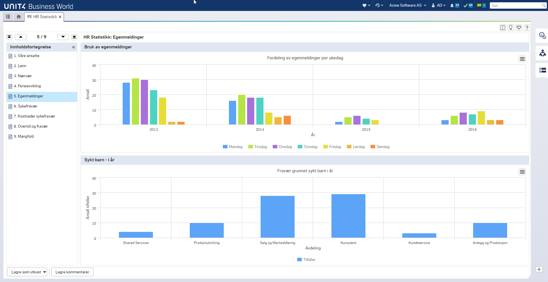Open 1. Våre ansatte page

tap(42, 56)
